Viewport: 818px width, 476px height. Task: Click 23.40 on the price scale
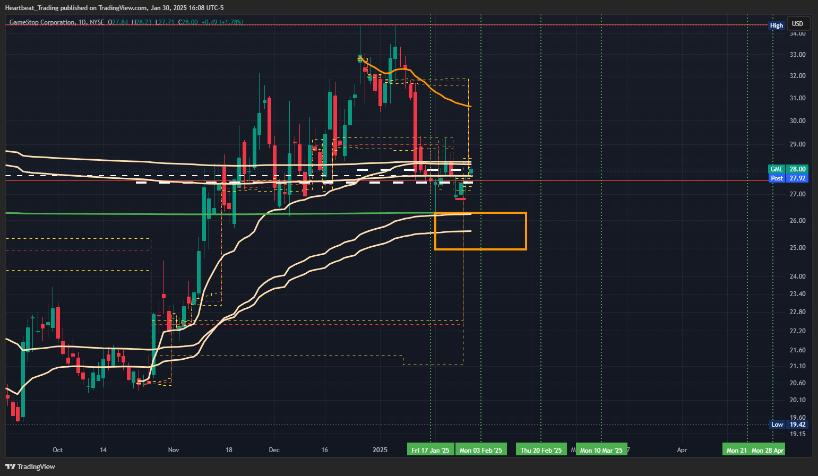coord(798,294)
